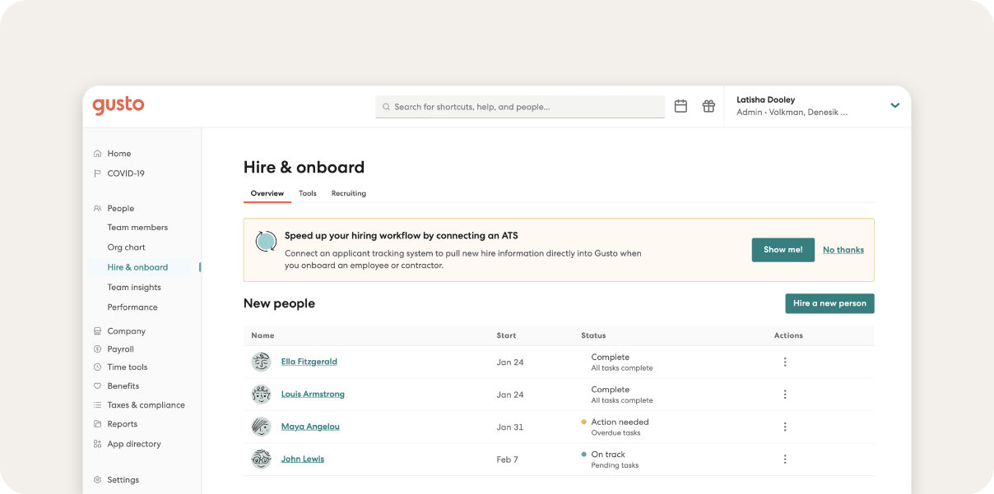Open John Lewis's profile link
The image size is (994, 494).
303,459
